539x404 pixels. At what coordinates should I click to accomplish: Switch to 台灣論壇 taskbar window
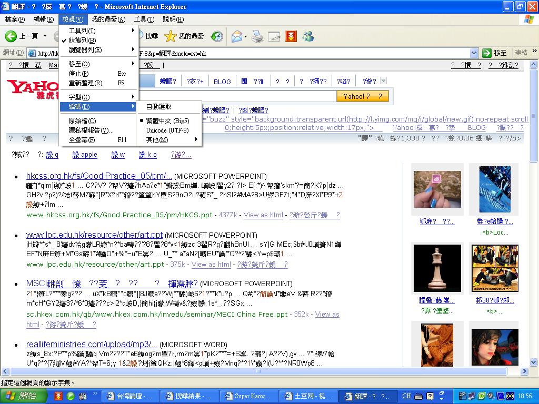tap(131, 396)
